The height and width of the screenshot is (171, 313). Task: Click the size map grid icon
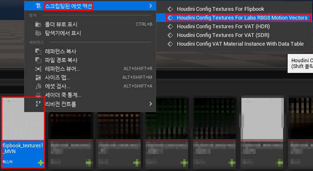[38, 78]
